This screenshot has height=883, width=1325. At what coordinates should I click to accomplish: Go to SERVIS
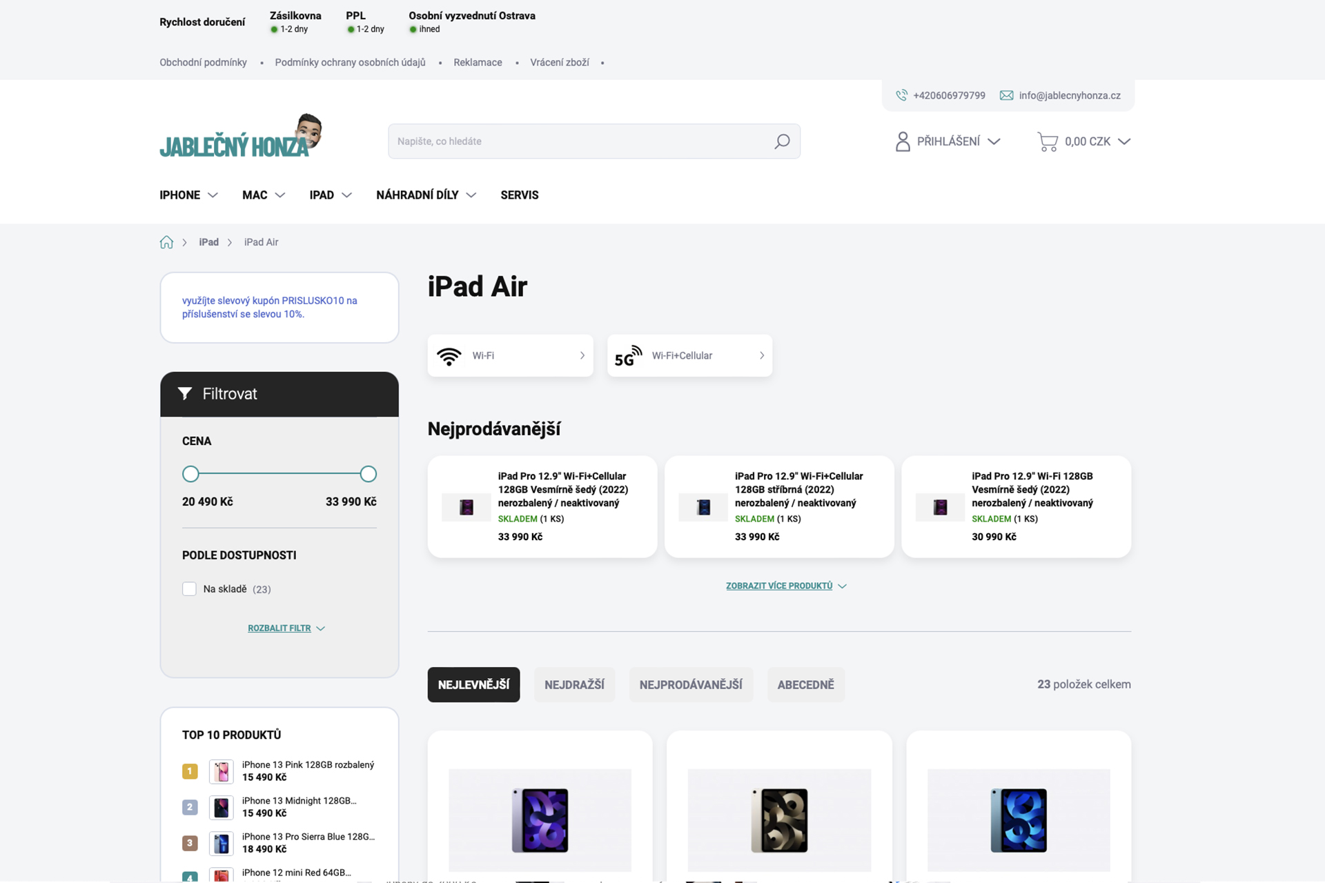[x=520, y=195]
